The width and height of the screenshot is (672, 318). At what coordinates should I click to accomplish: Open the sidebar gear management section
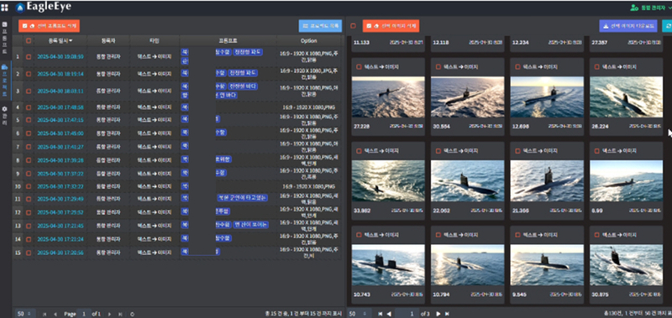click(x=5, y=116)
